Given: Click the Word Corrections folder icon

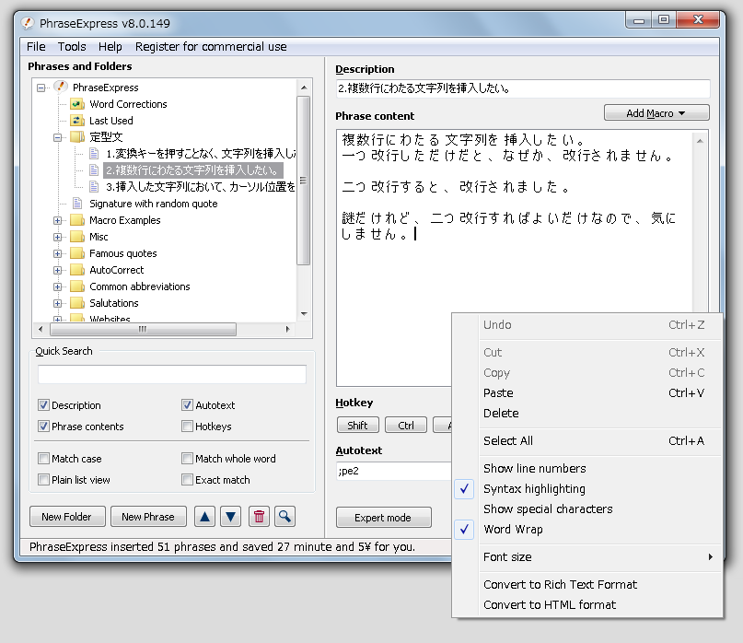Looking at the screenshot, I should pos(76,104).
